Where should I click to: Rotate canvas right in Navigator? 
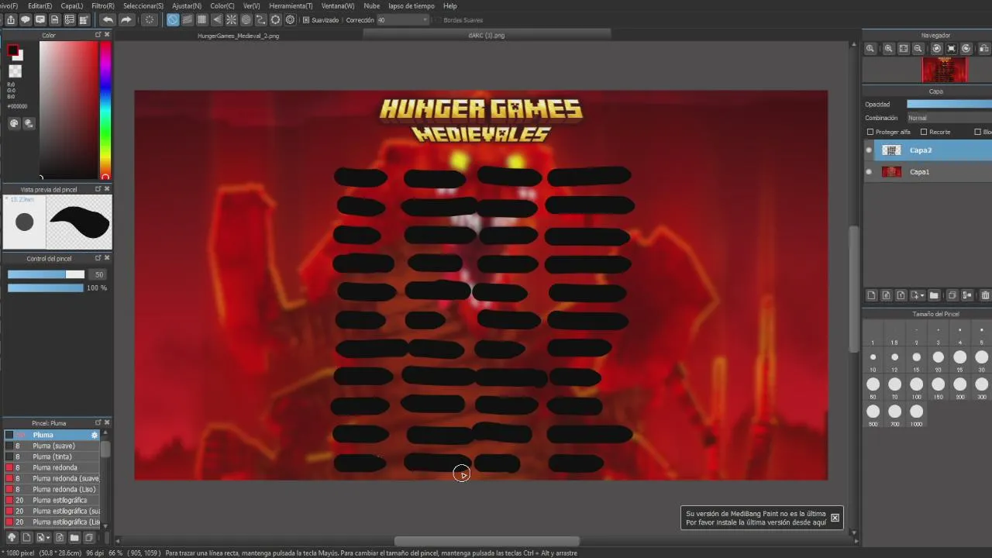(966, 48)
